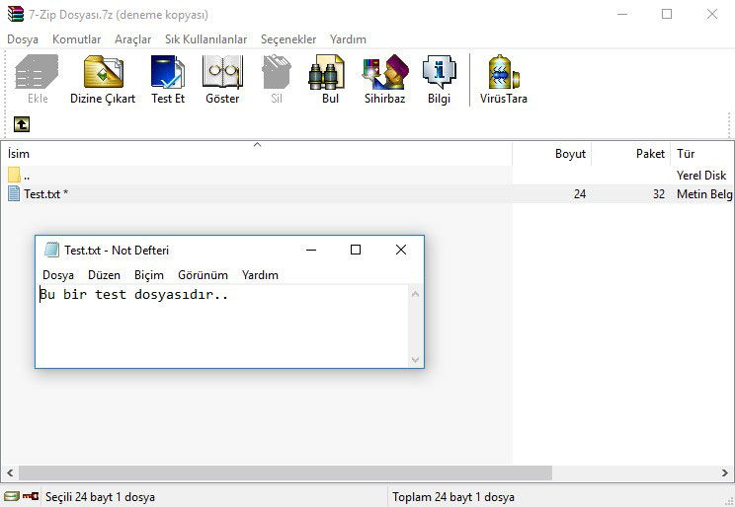Click Notepad's scroll up arrow
This screenshot has height=507, width=735.
(415, 294)
